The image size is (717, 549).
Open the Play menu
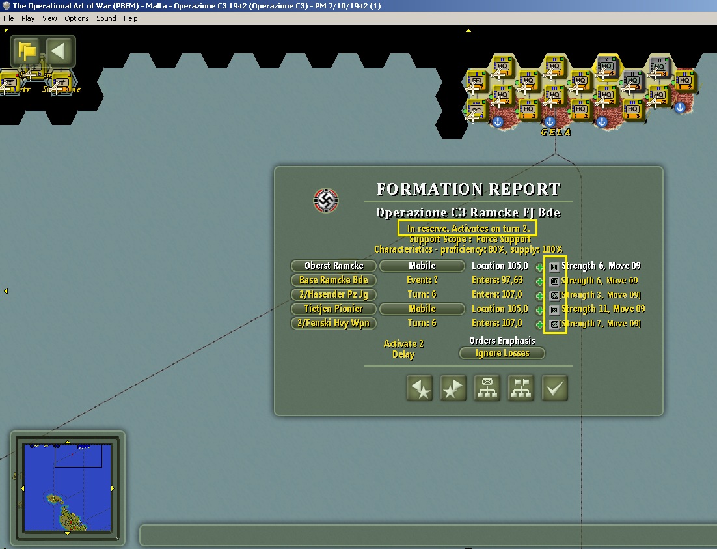(28, 18)
